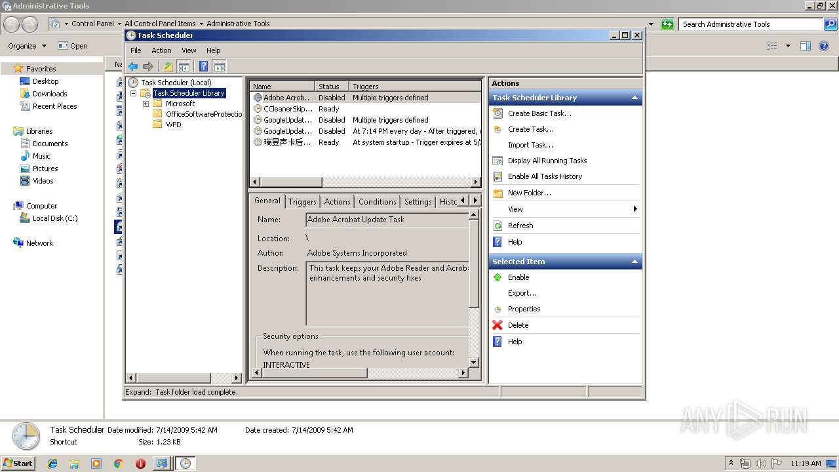Click the red Delete X icon
The width and height of the screenshot is (839, 472).
click(x=498, y=325)
